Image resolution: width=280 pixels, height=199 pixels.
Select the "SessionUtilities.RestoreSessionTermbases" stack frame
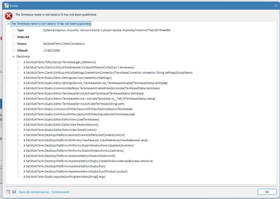(x=78, y=109)
